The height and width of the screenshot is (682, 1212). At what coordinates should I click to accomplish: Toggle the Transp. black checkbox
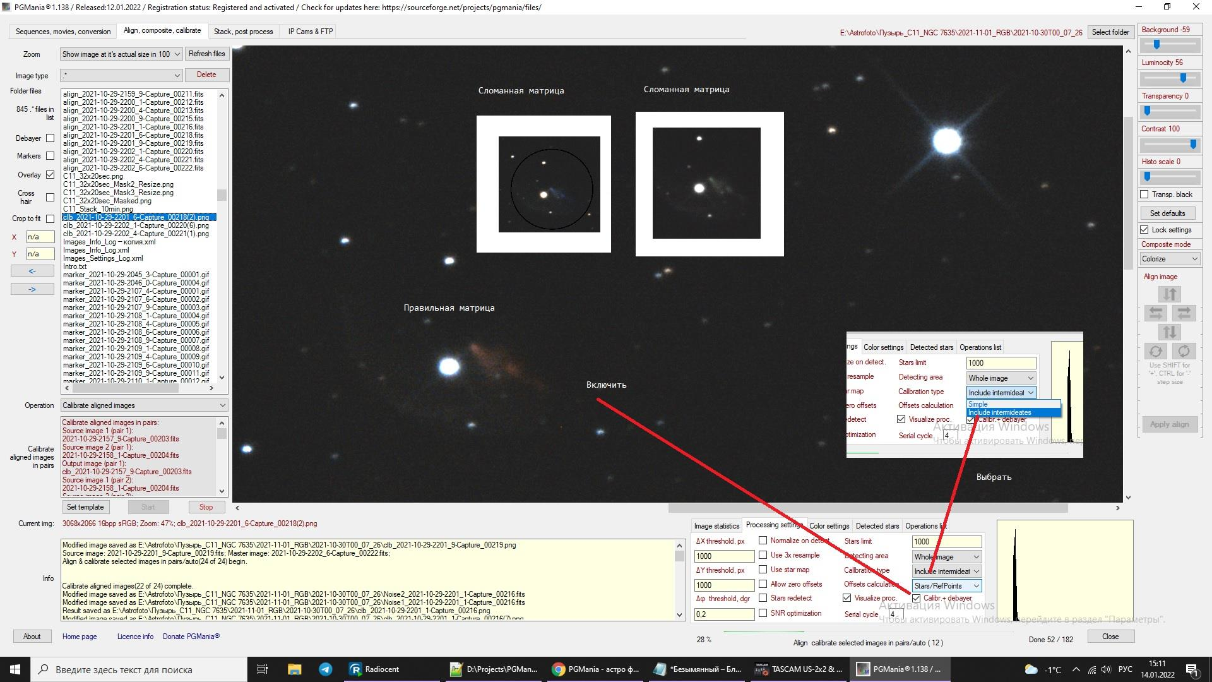[x=1144, y=194]
